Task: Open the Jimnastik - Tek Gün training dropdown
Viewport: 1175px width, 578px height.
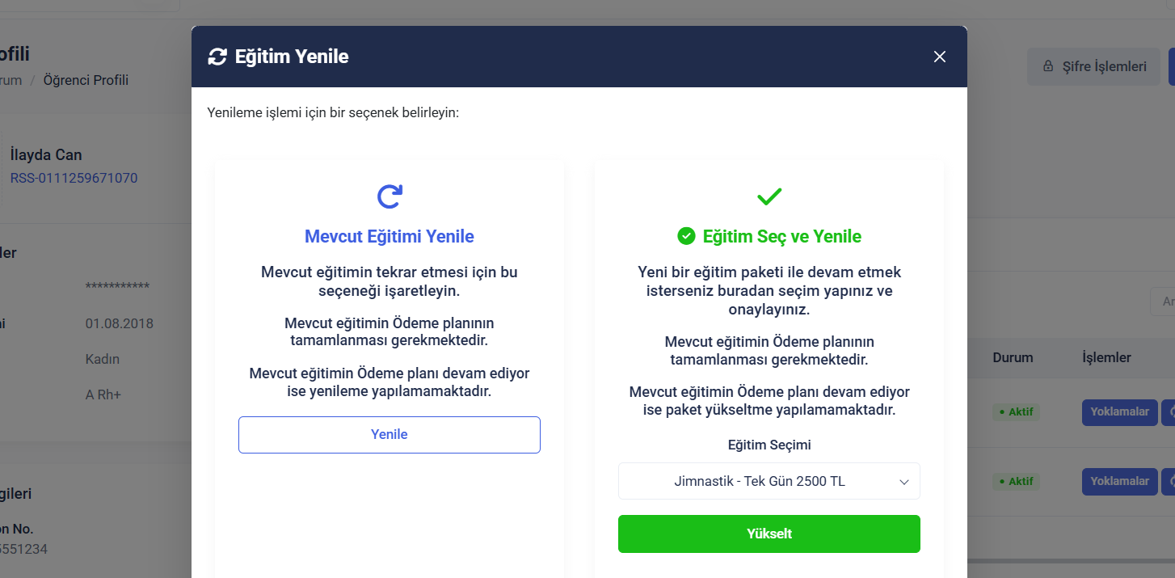Action: pos(760,481)
